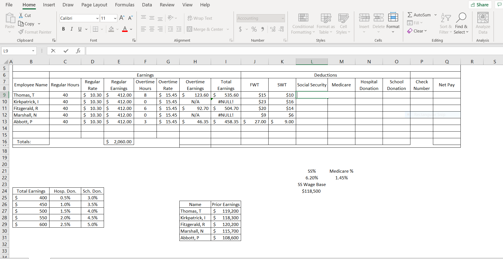Expand the Merge & Center dropdown arrow
This screenshot has width=503, height=259.
point(228,29)
